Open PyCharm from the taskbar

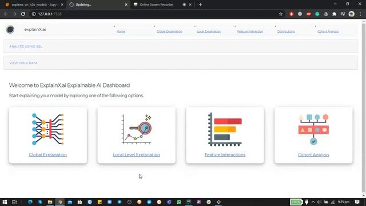189,202
